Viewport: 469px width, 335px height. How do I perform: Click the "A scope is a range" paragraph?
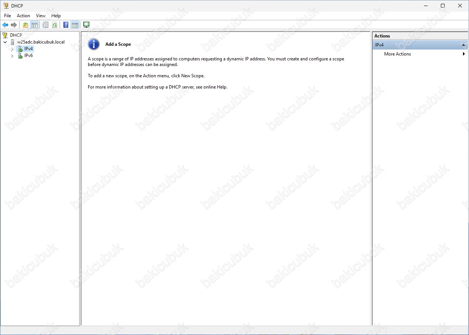click(x=216, y=62)
